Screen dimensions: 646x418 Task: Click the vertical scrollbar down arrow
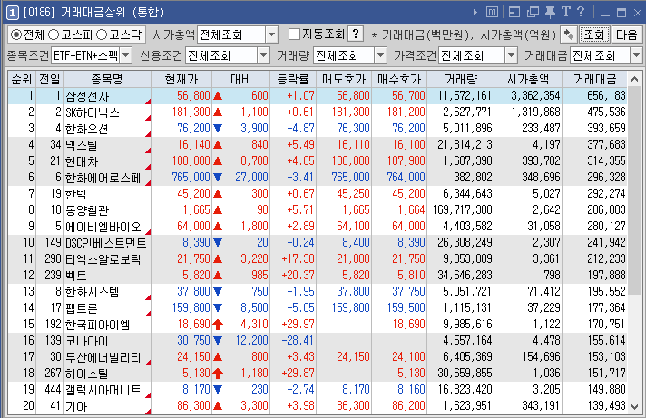coord(634,407)
